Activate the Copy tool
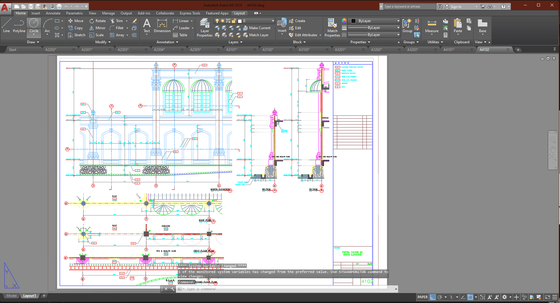 click(76, 28)
